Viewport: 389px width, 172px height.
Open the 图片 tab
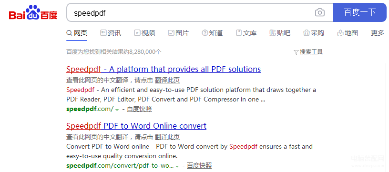point(178,33)
